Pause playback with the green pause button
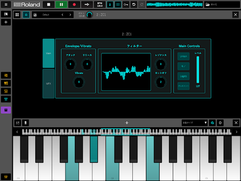 click(x=61, y=4)
